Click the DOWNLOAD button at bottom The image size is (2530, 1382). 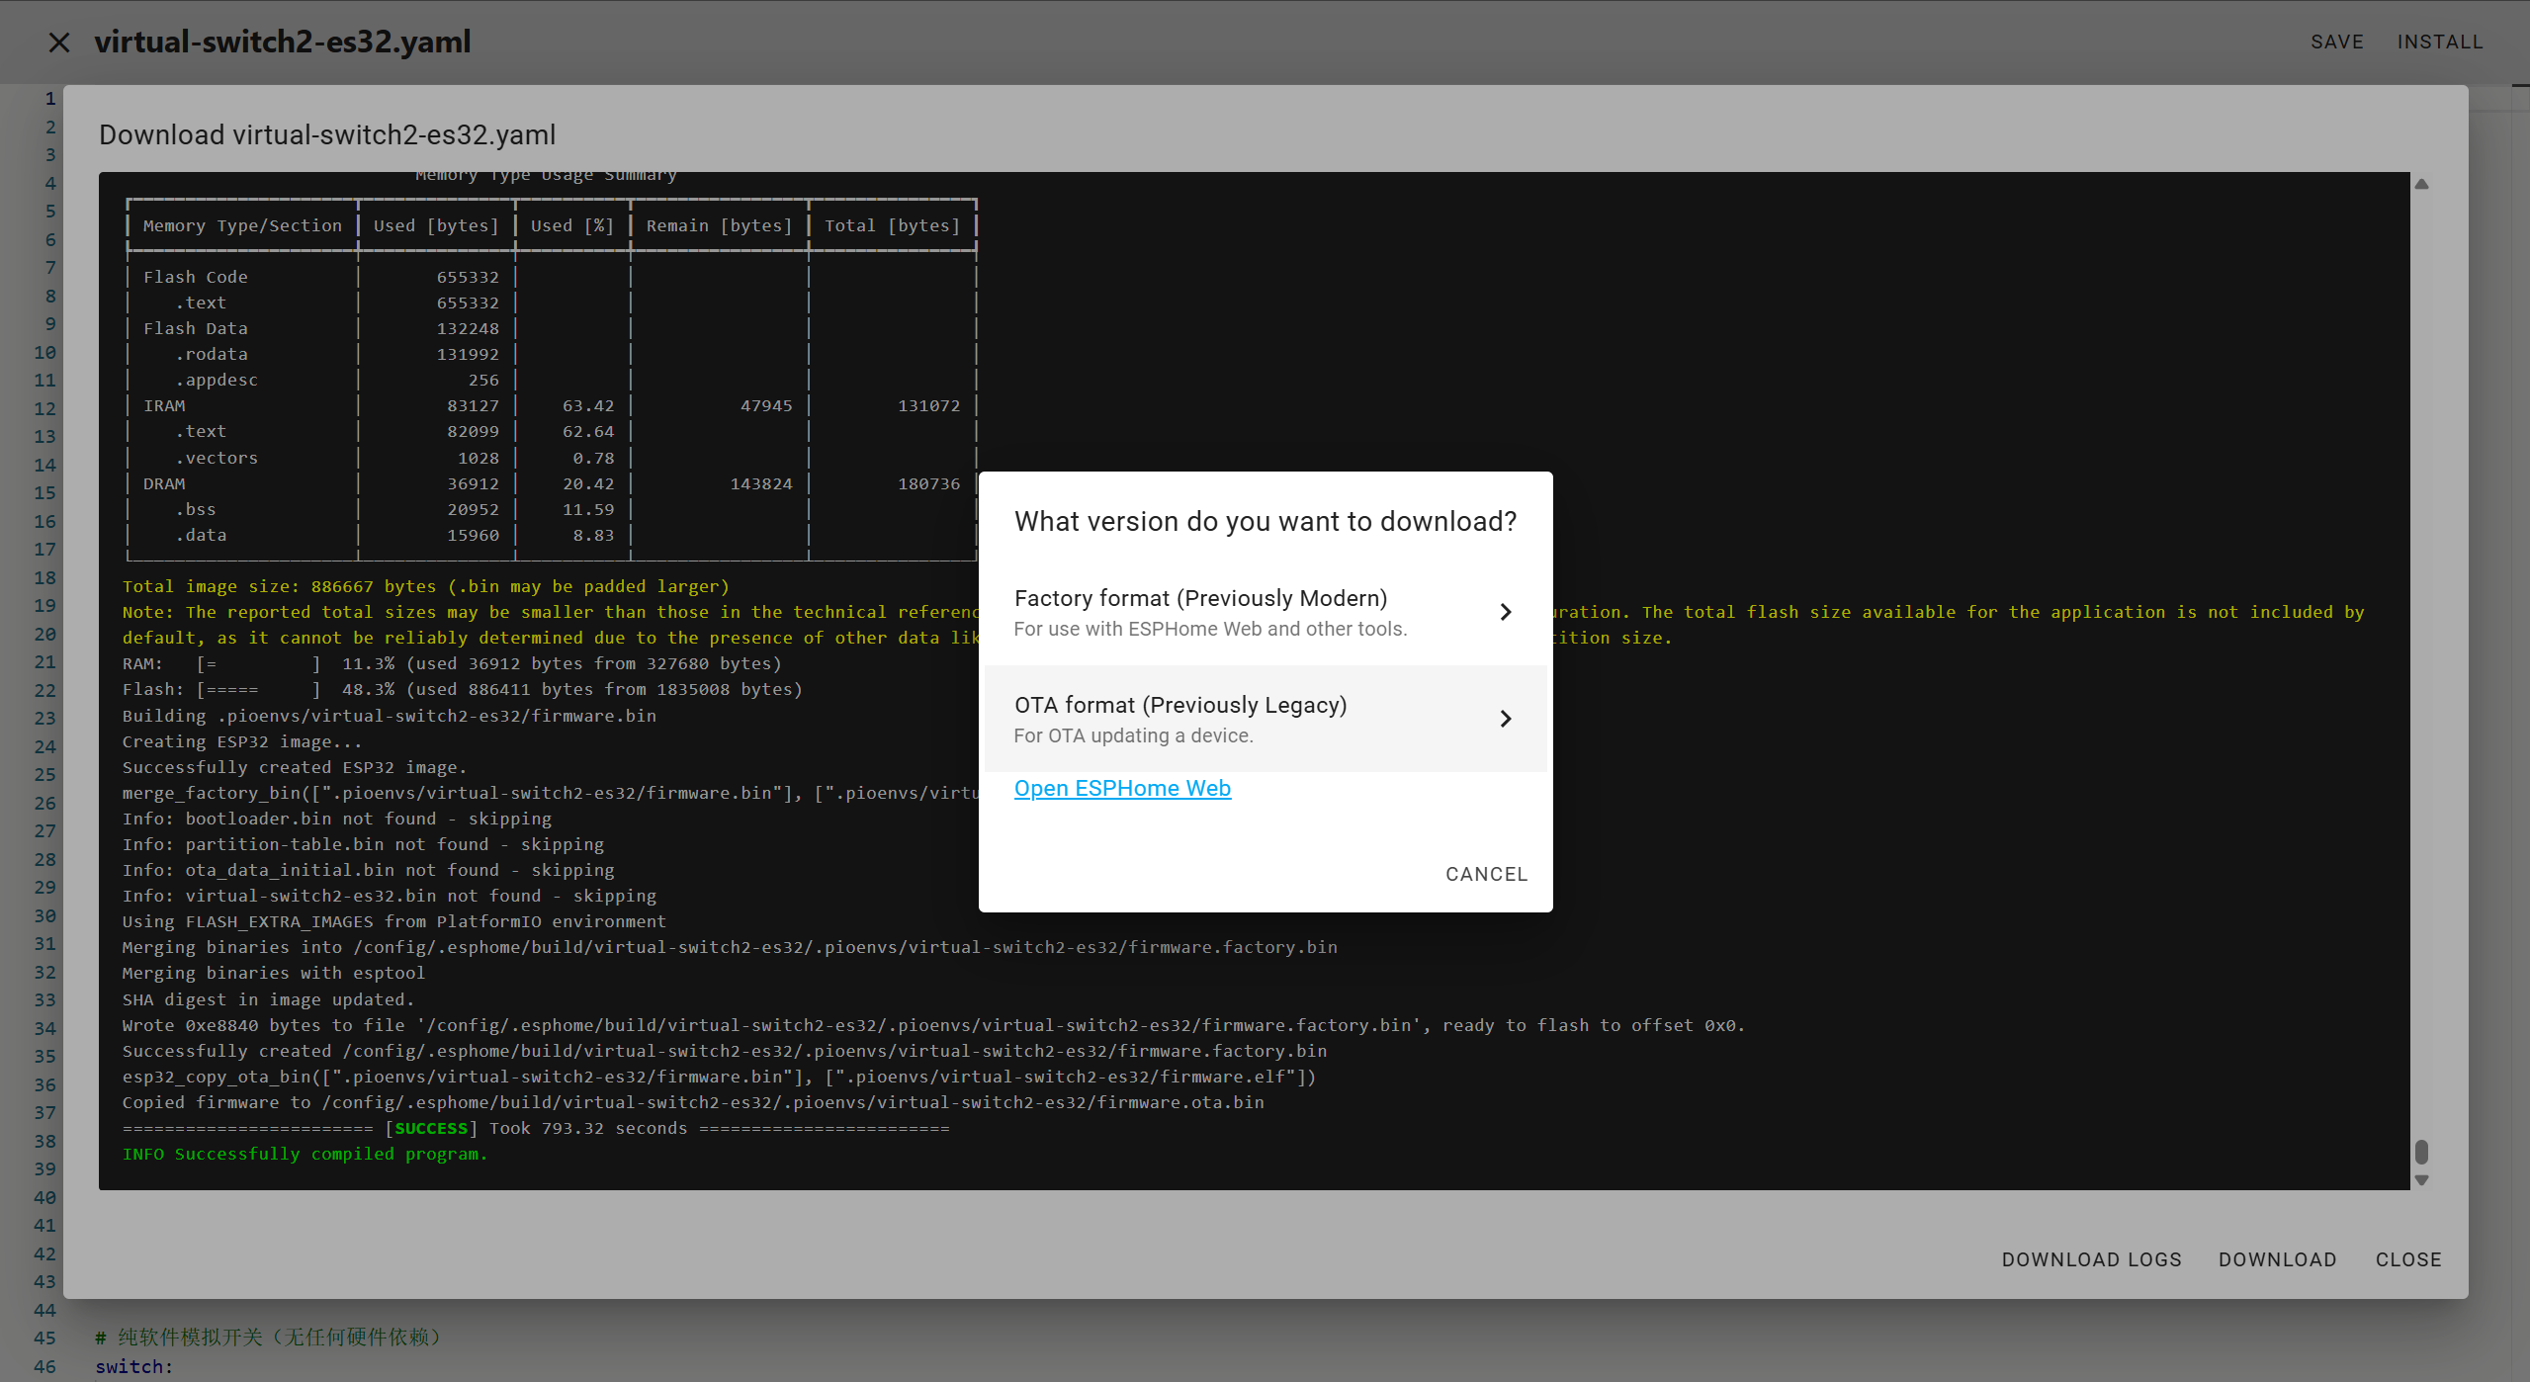2277,1259
